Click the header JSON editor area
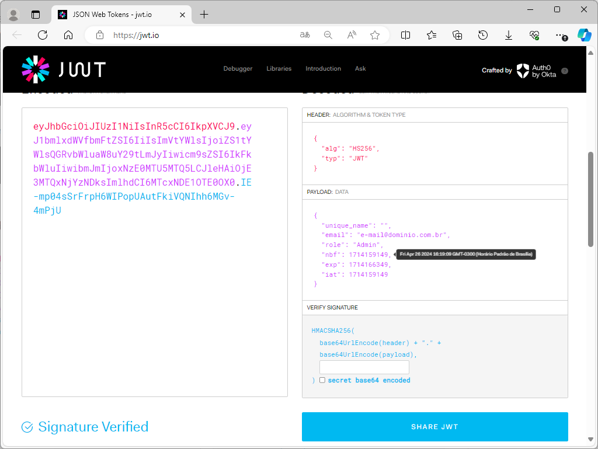The width and height of the screenshot is (598, 449). point(434,154)
